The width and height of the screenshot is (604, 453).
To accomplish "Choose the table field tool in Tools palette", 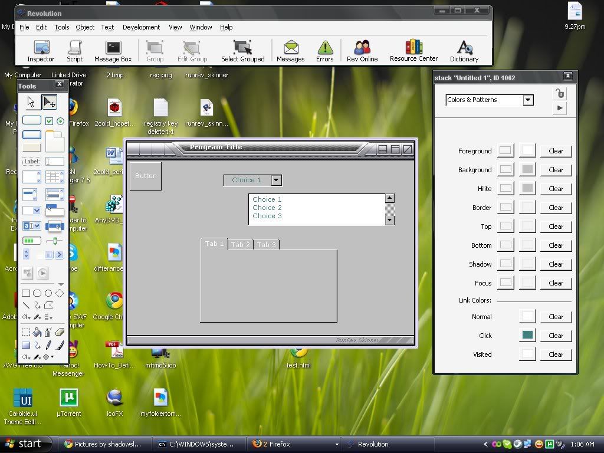I will coord(54,177).
